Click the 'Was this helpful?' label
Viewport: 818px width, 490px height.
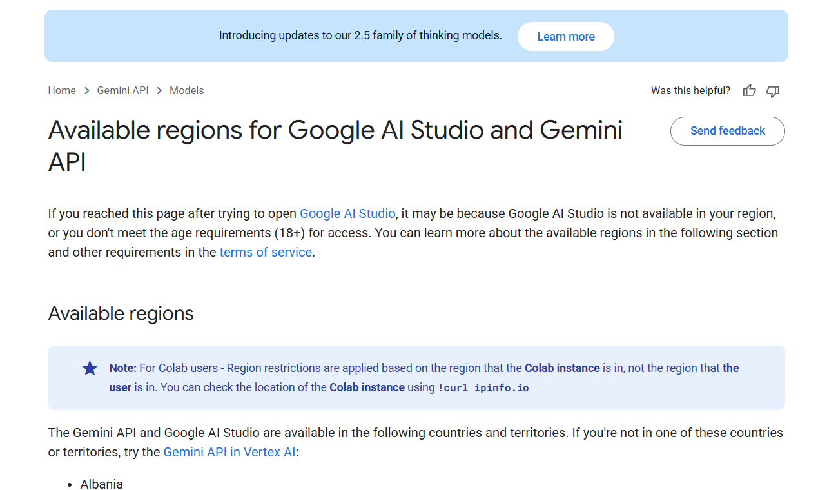[x=690, y=91]
